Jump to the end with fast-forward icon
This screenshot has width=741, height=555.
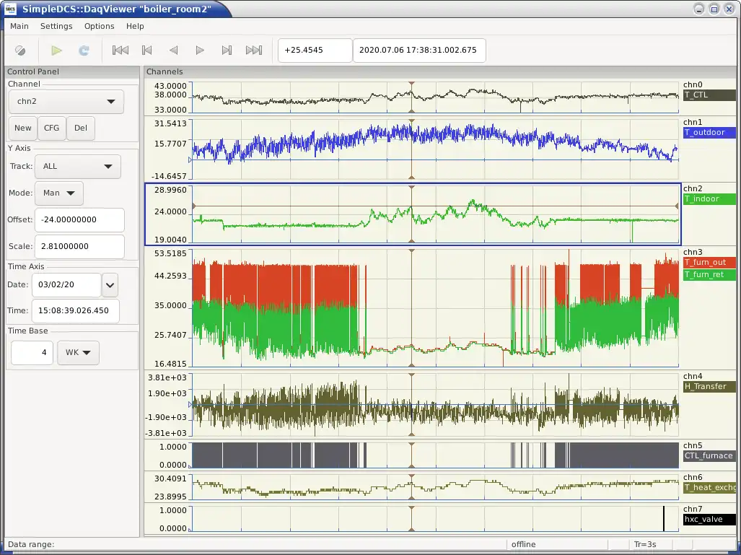254,51
